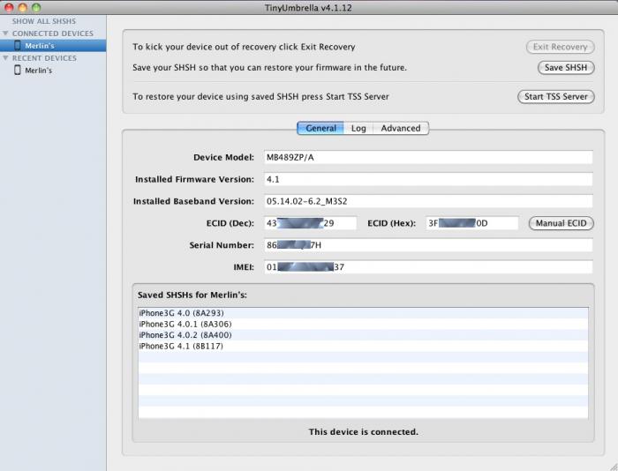
Task: Click the green zoom window button
Action: pos(36,7)
